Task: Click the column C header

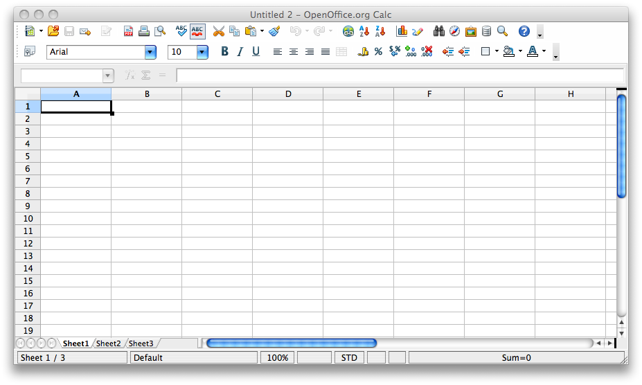Action: (x=217, y=94)
